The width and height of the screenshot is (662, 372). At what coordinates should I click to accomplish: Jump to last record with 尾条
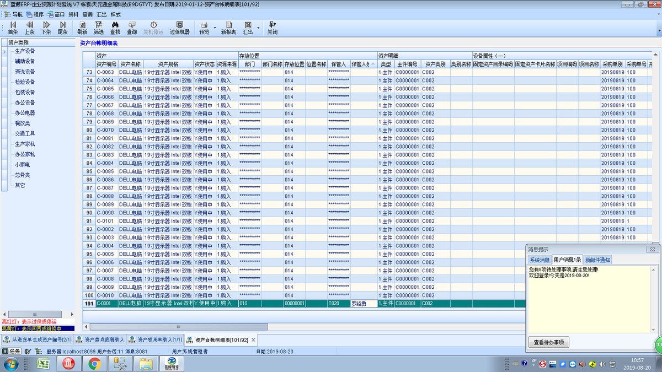click(x=62, y=28)
